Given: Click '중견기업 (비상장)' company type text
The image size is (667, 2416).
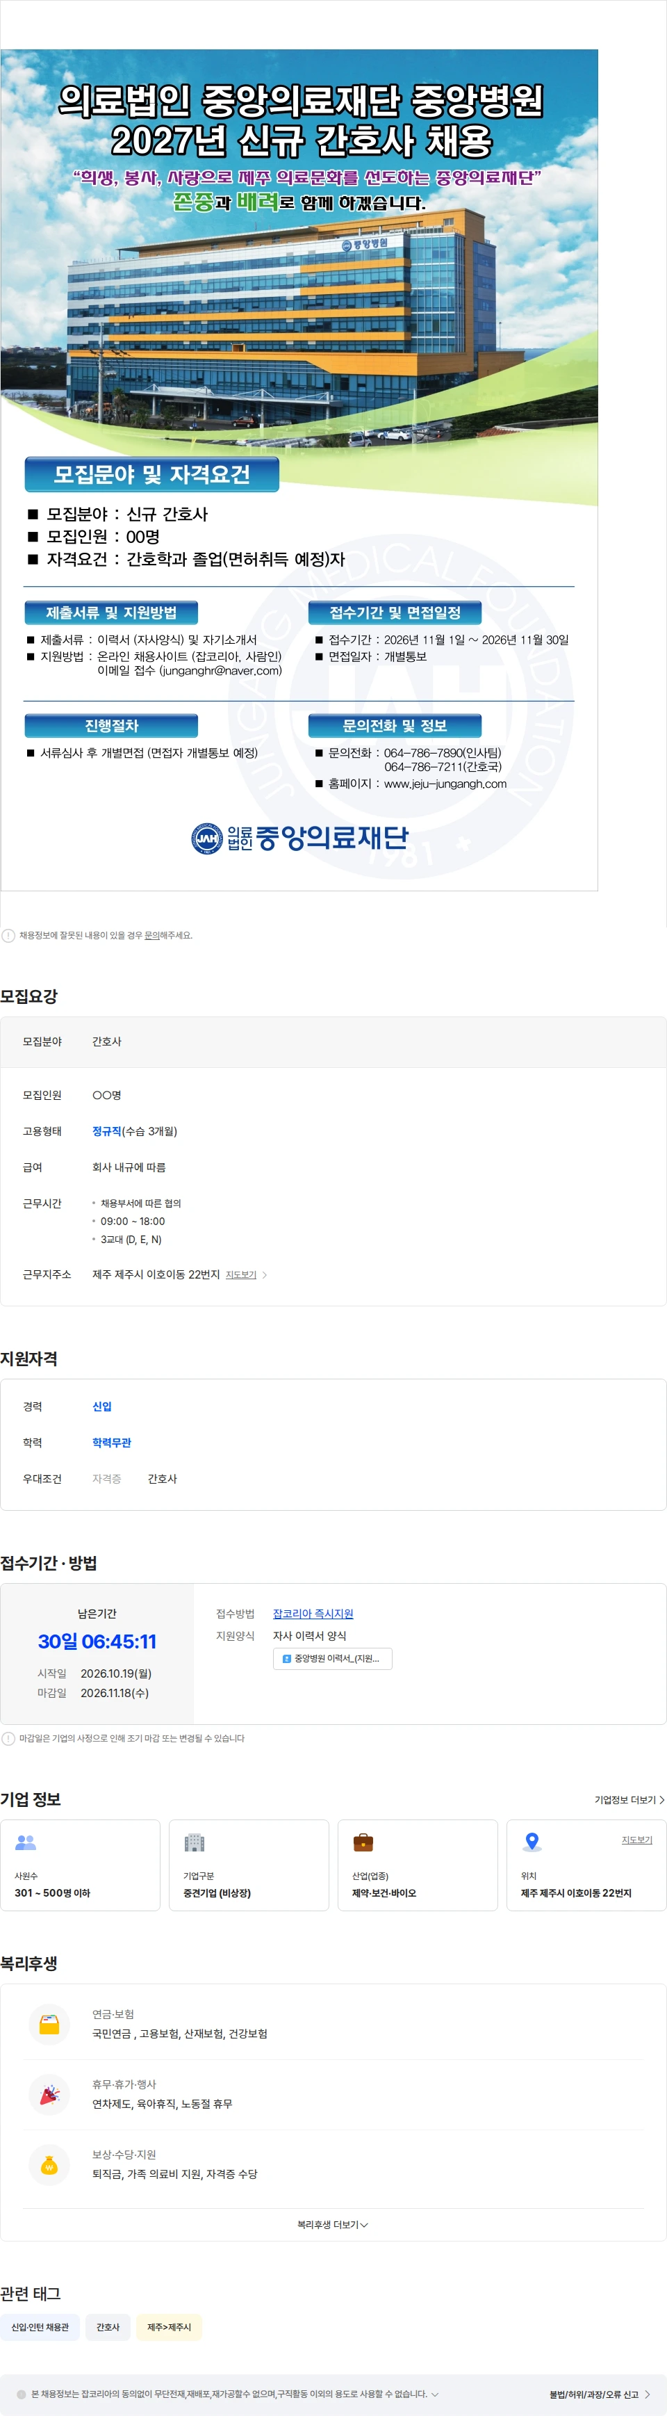Looking at the screenshot, I should [217, 1892].
